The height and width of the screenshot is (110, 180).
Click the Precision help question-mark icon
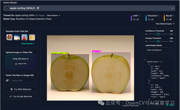[158, 16]
